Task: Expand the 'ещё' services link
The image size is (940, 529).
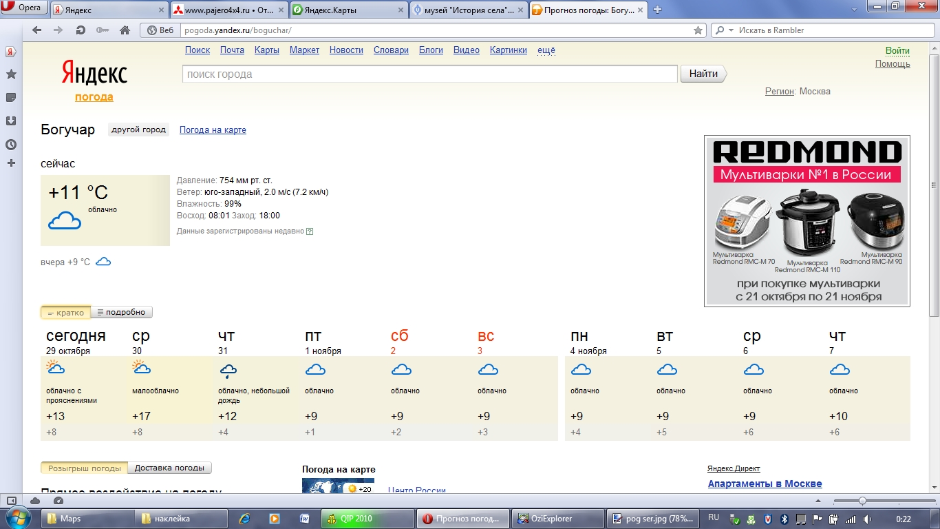Action: [546, 50]
